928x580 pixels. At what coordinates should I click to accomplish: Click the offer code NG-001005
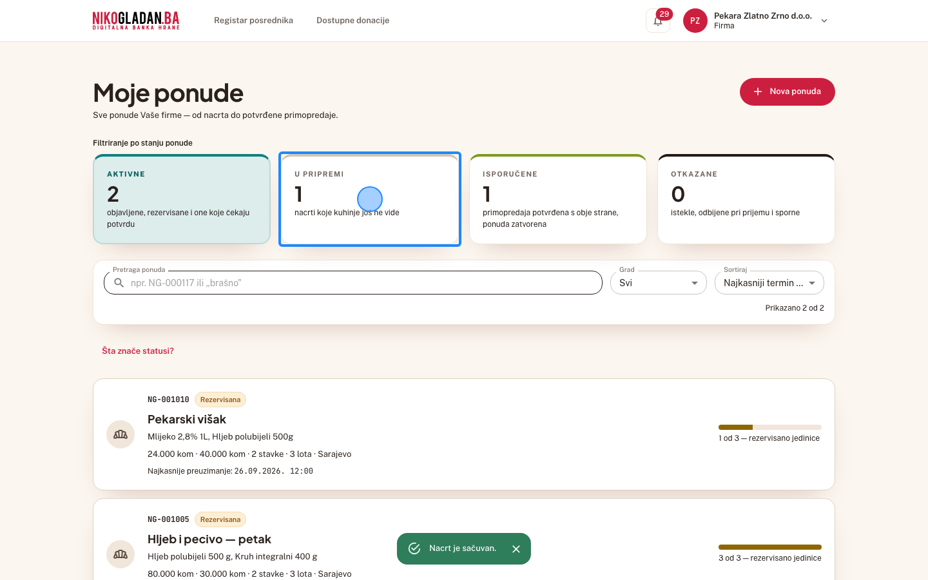pyautogui.click(x=168, y=519)
